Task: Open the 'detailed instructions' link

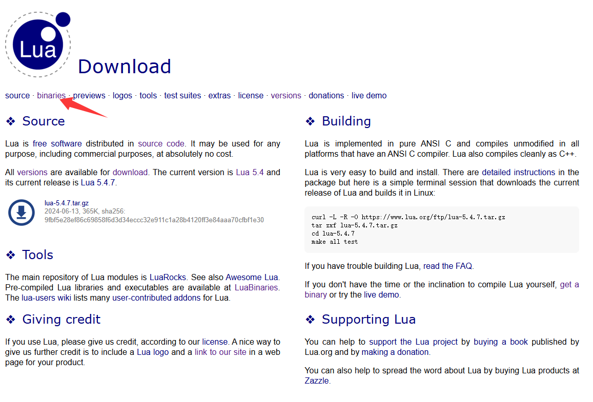Action: coord(519,172)
